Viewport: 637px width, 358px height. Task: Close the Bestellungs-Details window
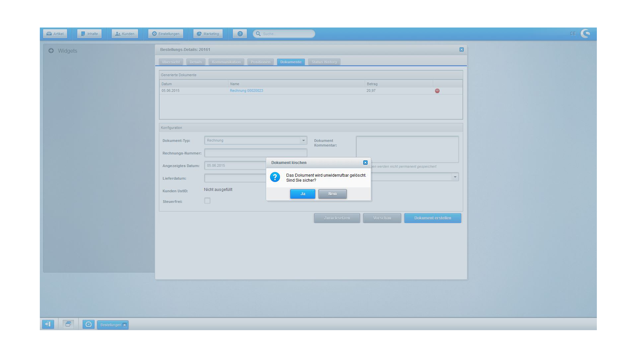tap(461, 49)
